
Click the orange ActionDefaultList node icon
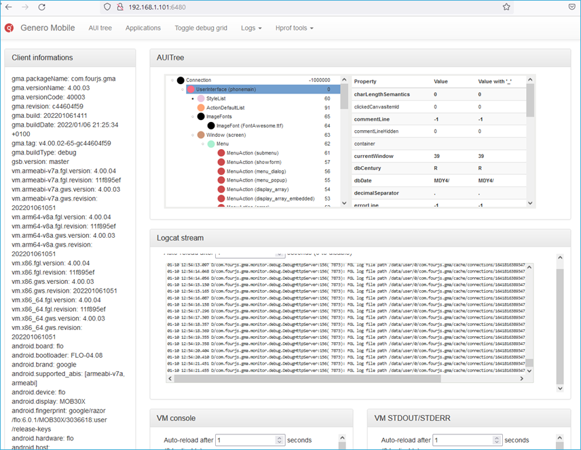coord(201,108)
